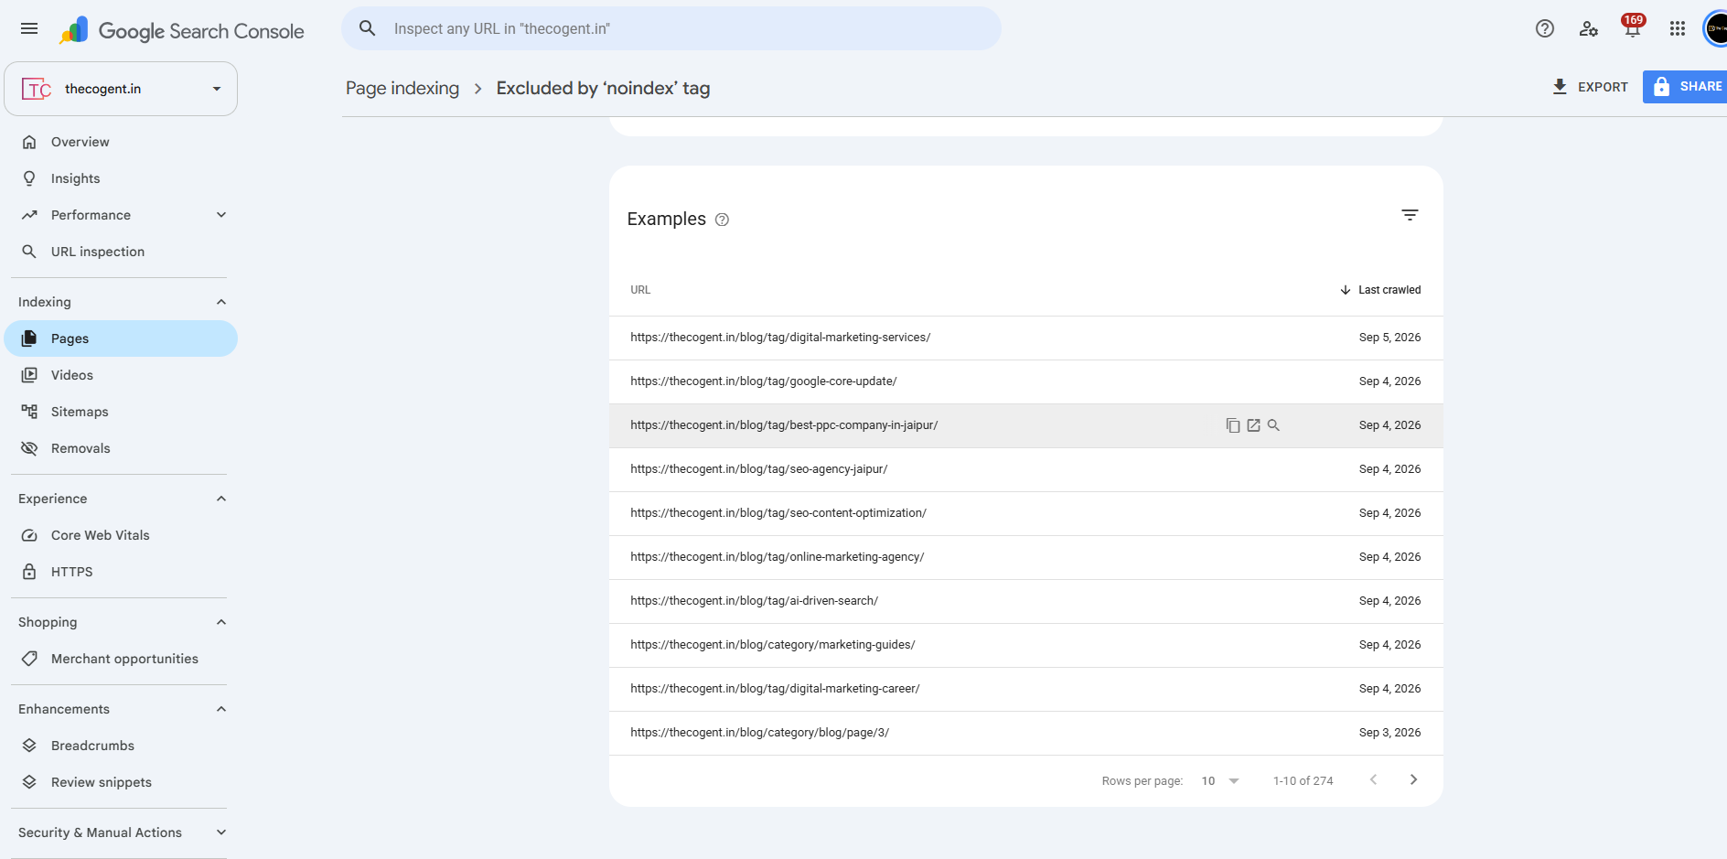Click the URL column header

pos(640,290)
